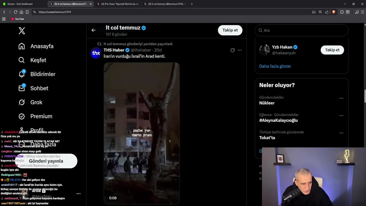This screenshot has width=366, height=206.
Task: Switch to X'te Ozan tab
Action: click(118, 4)
